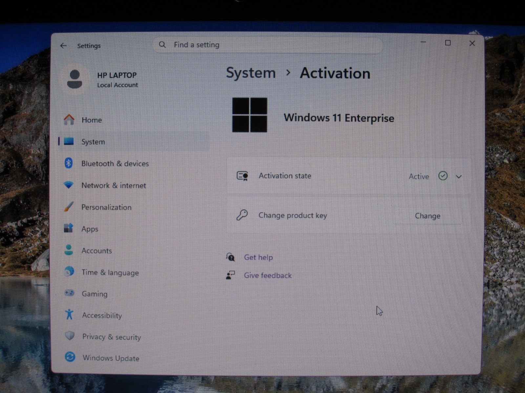The height and width of the screenshot is (393, 525).
Task: Click the Network wifi icon
Action: [x=69, y=185]
